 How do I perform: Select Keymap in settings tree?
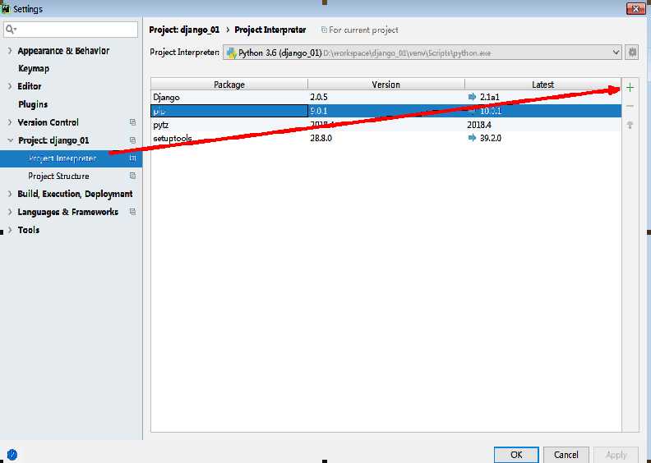(x=34, y=68)
